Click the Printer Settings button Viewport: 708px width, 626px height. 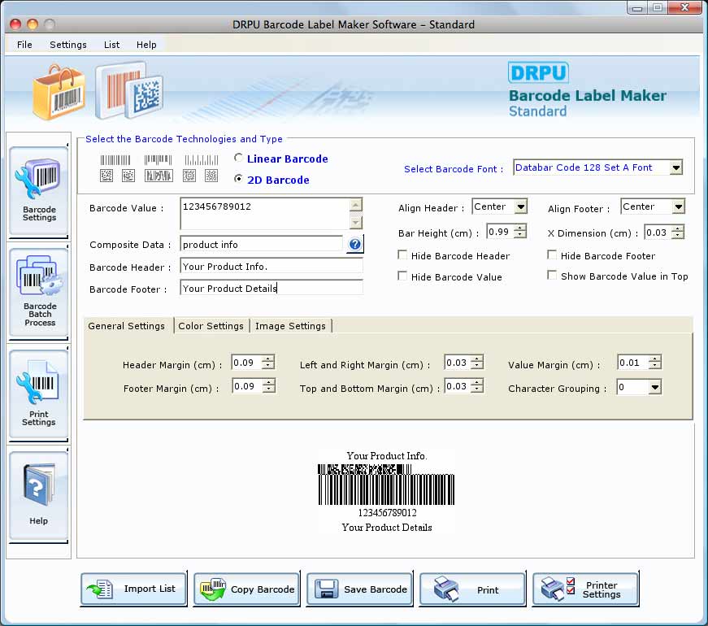585,589
